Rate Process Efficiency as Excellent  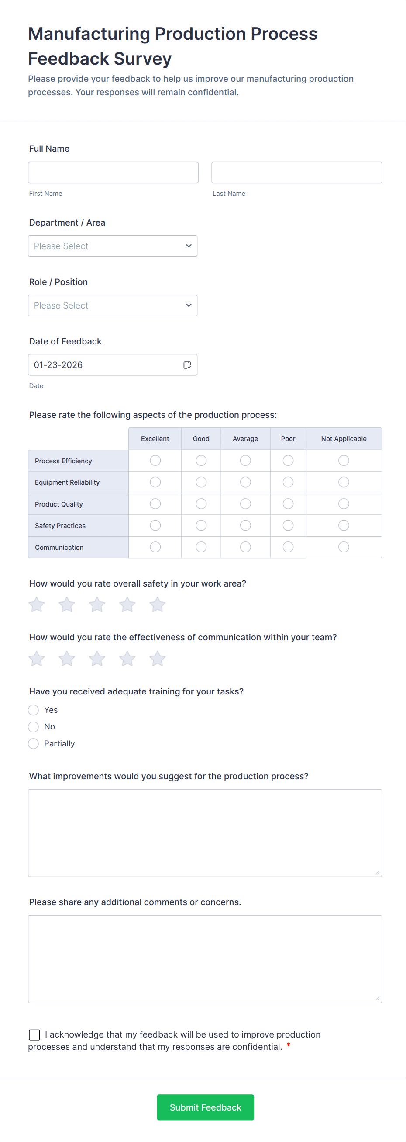(155, 460)
